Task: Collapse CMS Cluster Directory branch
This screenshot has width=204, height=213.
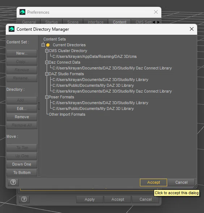Action: tap(47, 51)
